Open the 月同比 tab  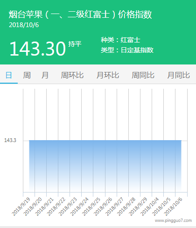click(x=178, y=75)
